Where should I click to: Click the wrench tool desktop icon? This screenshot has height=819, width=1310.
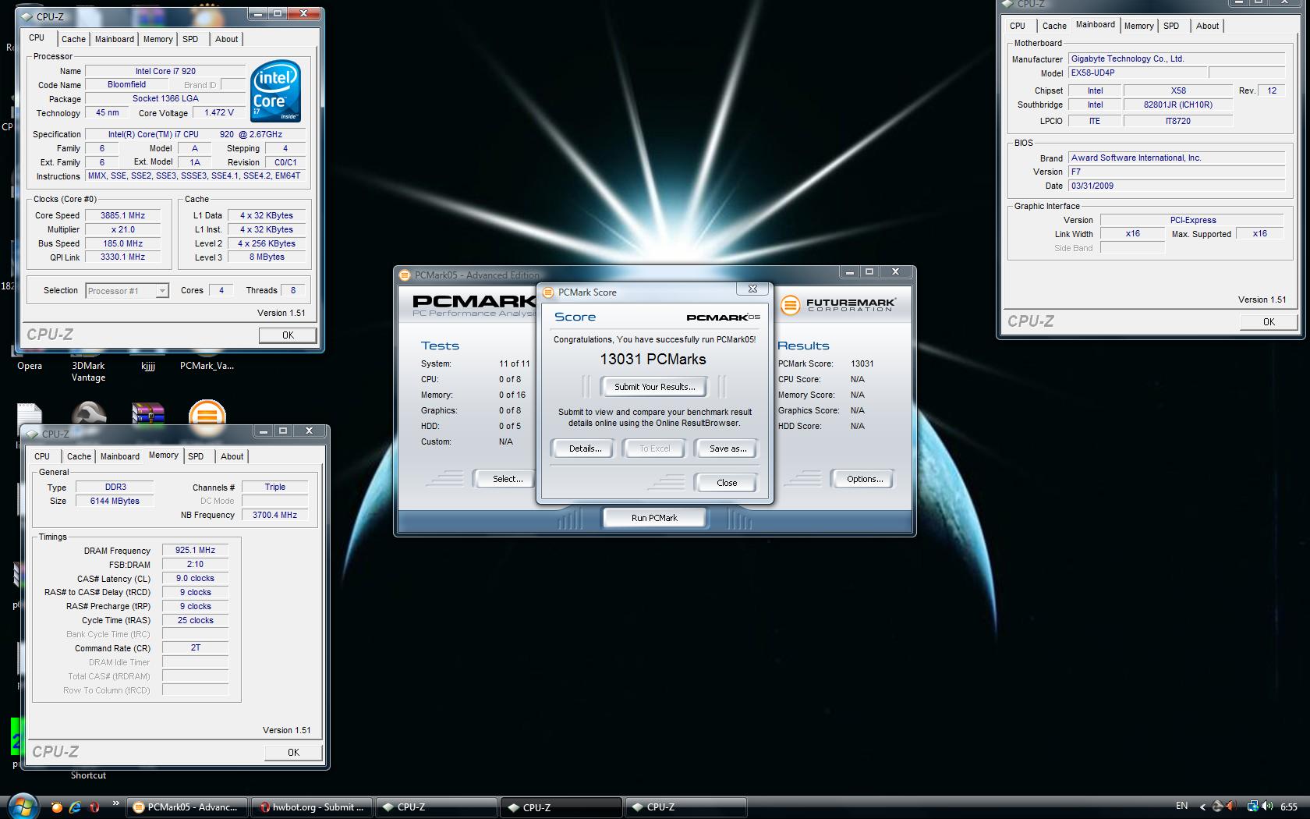pyautogui.click(x=89, y=413)
